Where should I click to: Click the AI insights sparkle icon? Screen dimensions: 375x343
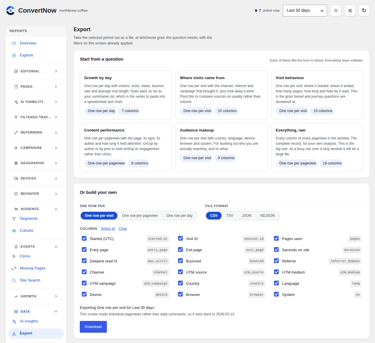[14, 321]
